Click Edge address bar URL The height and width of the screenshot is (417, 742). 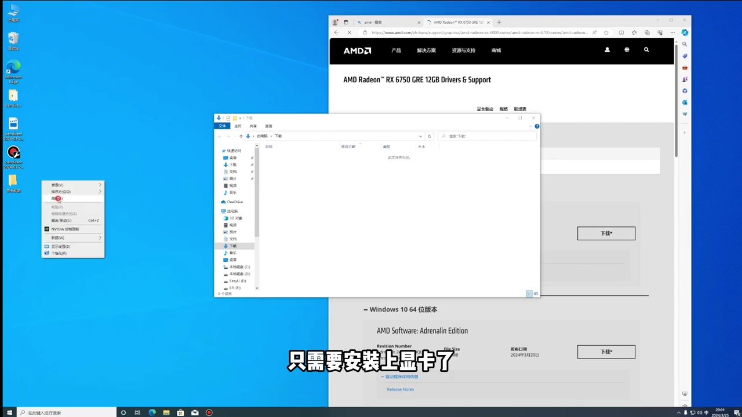[x=479, y=32]
